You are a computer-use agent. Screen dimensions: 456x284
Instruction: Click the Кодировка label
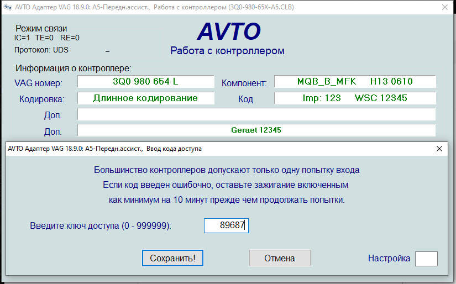(42, 99)
